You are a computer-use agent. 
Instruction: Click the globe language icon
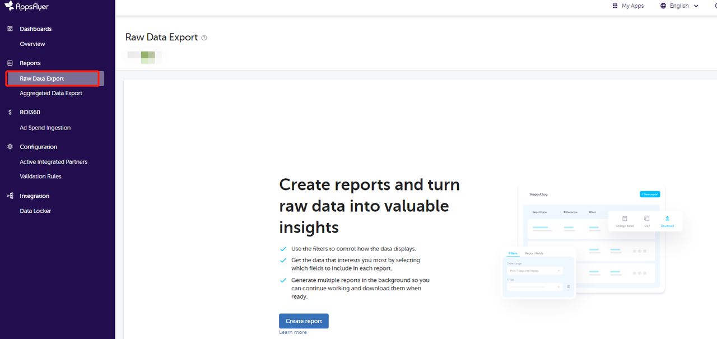click(x=663, y=6)
